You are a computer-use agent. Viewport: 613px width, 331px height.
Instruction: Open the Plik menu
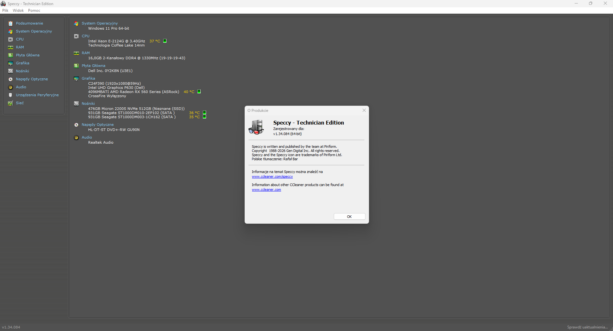tap(5, 11)
